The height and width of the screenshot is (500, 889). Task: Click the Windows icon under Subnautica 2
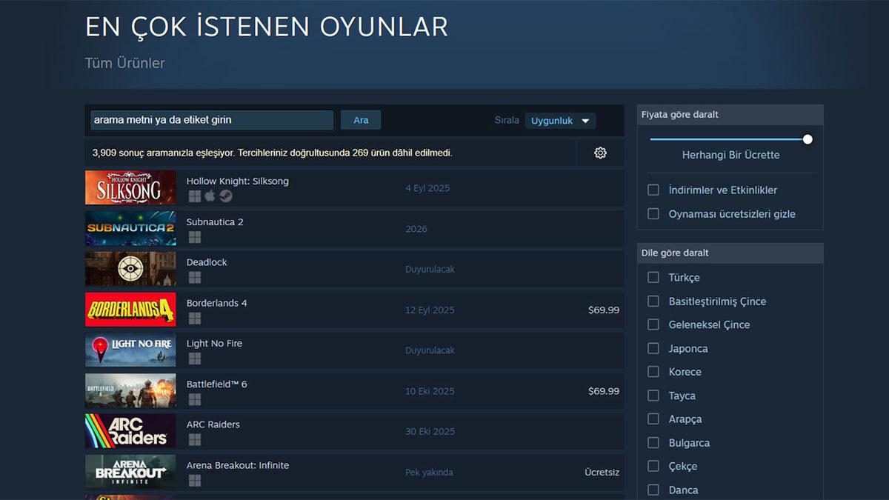coord(194,236)
